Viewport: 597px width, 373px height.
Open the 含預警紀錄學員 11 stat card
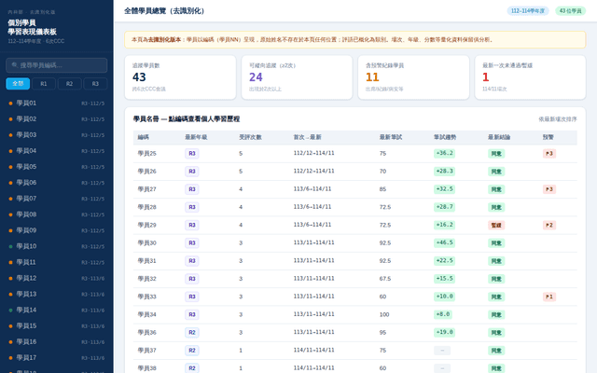(x=413, y=77)
